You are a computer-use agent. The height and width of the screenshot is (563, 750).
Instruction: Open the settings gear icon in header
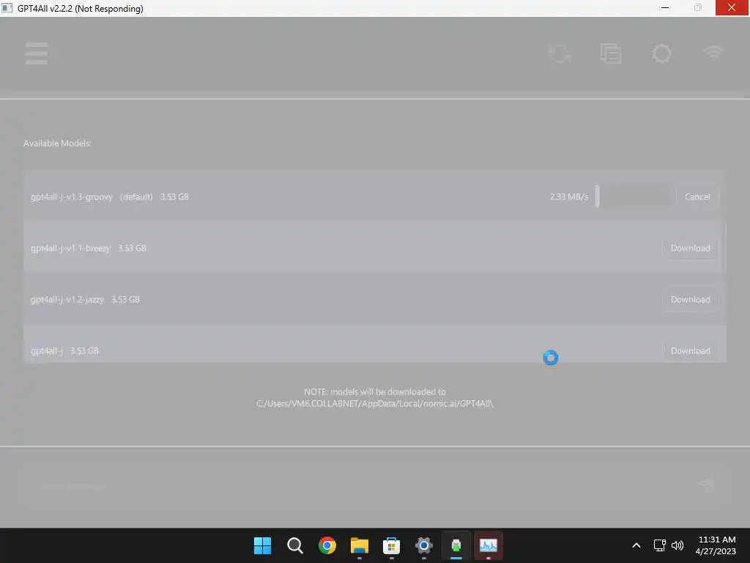[662, 54]
